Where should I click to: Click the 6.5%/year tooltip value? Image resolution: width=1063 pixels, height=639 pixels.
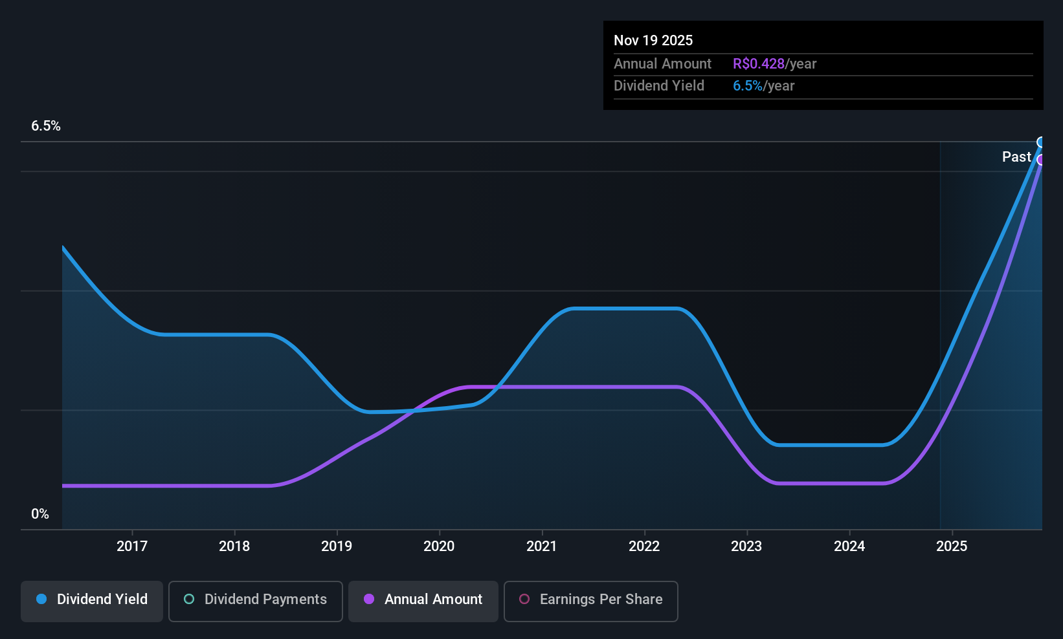click(x=764, y=86)
